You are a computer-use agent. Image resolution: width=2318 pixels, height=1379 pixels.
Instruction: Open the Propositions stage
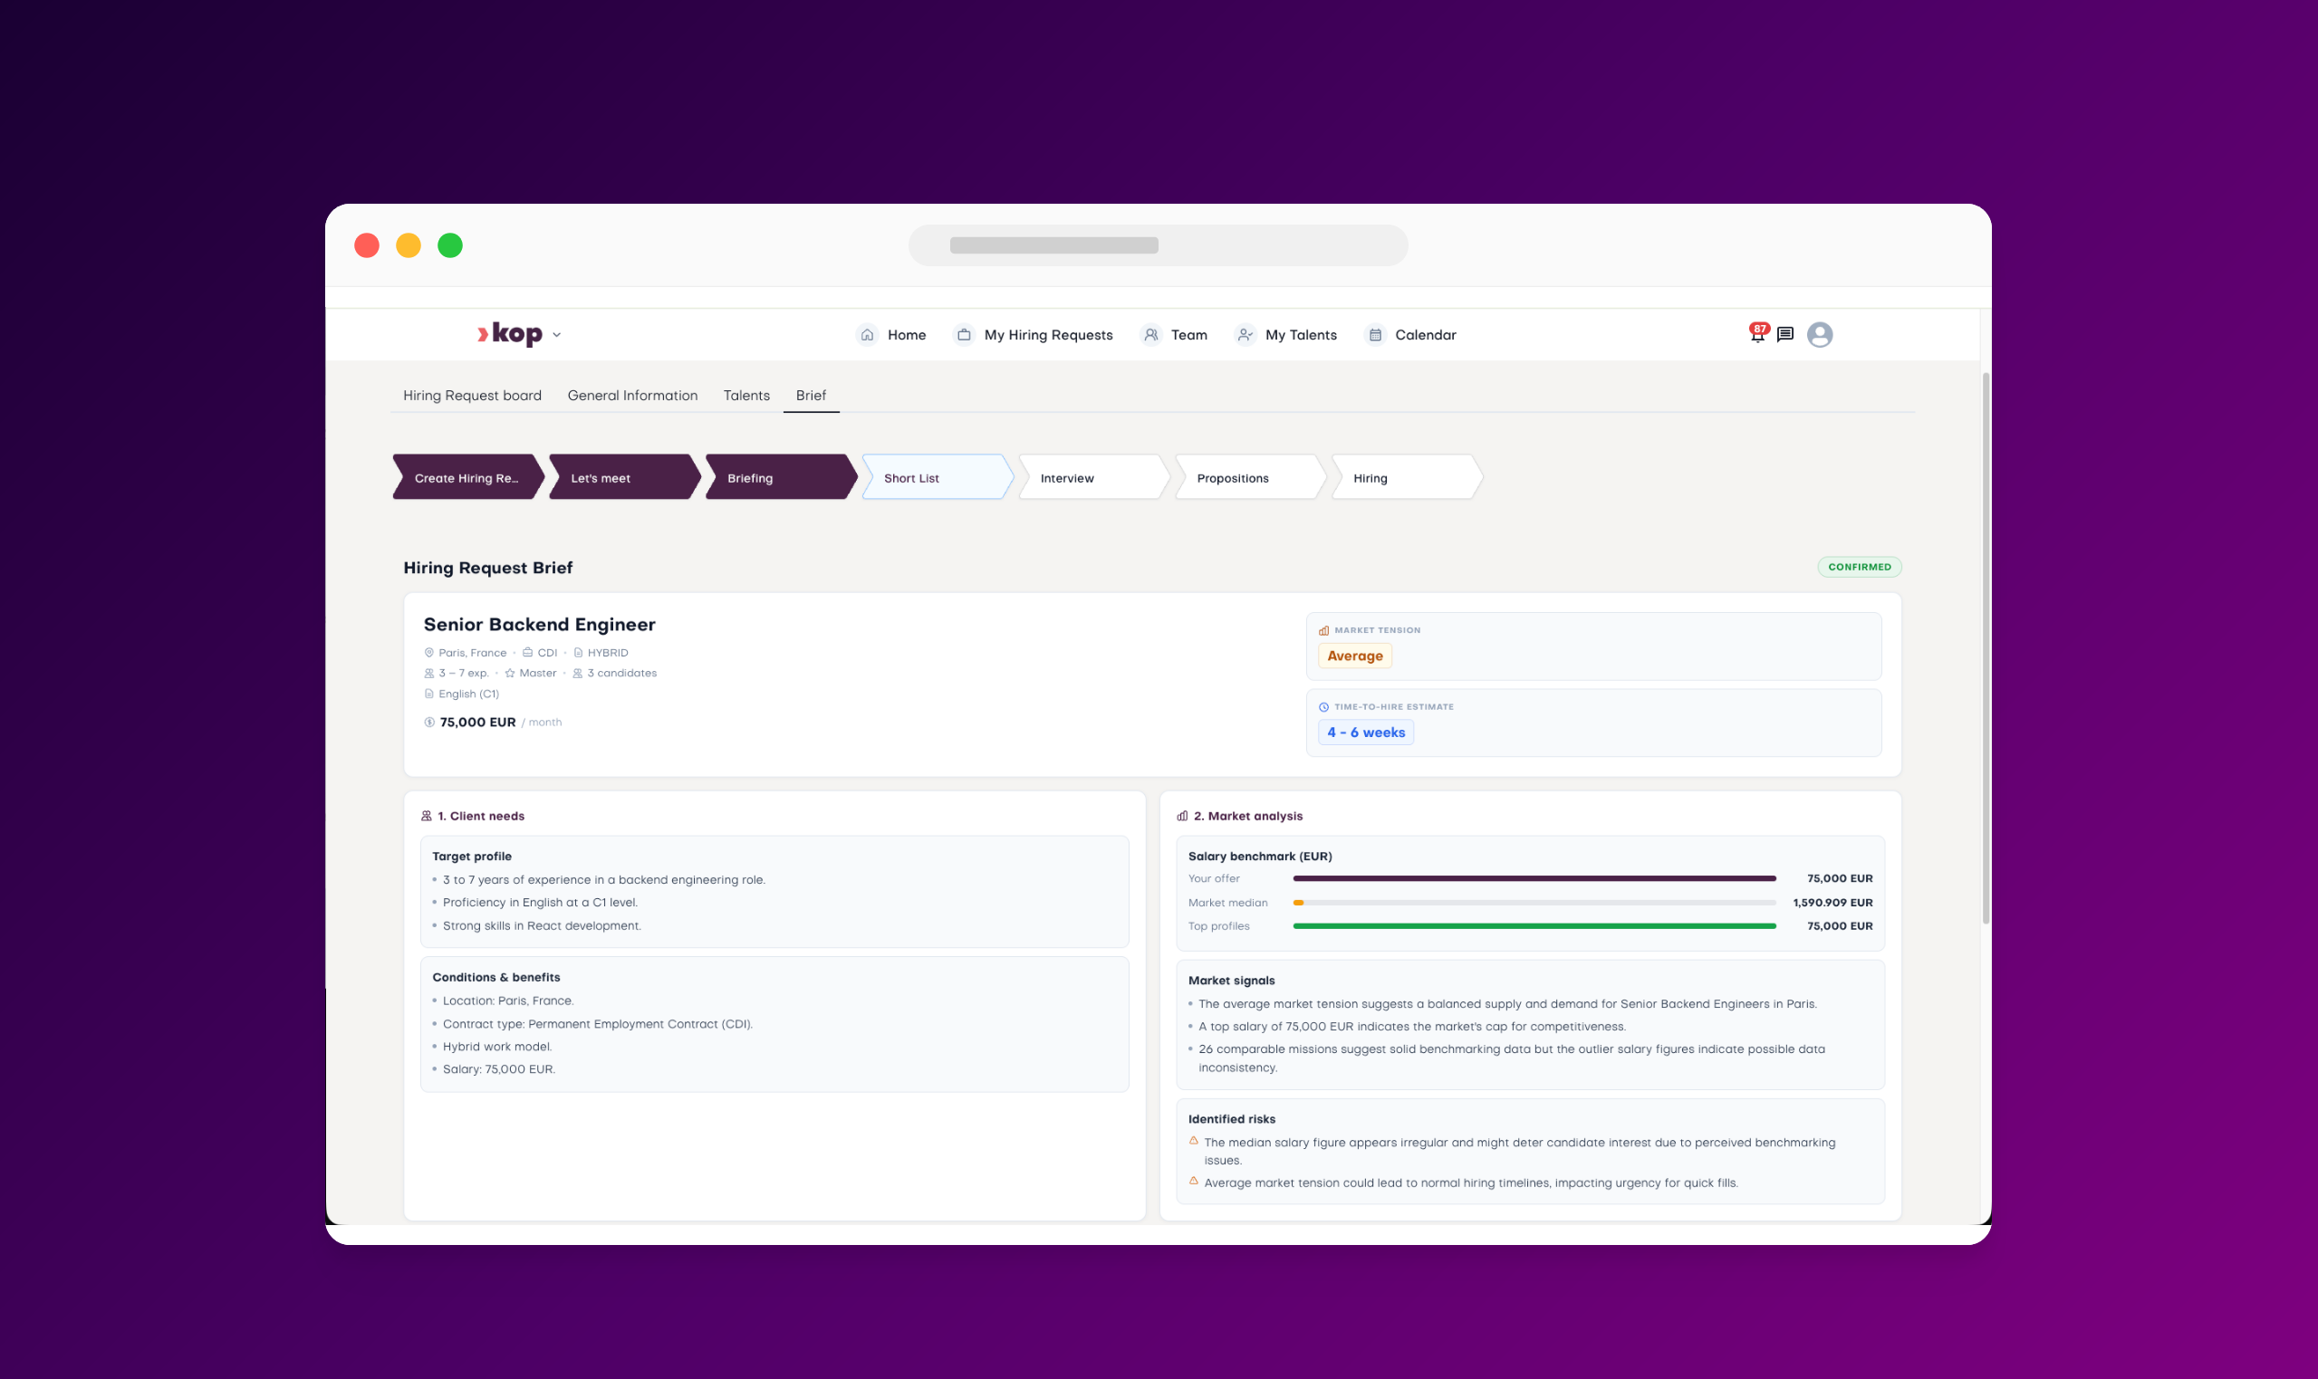coord(1249,478)
